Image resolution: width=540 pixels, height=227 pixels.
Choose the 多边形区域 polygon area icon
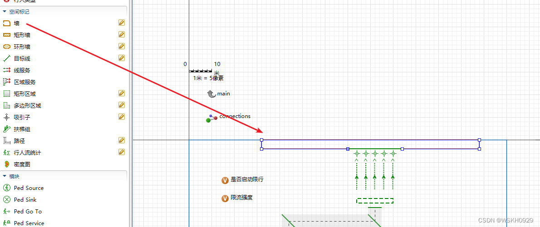click(6, 105)
